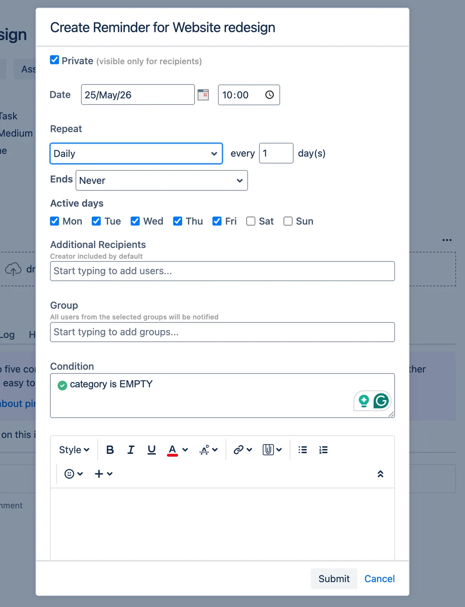Focus the Additional Recipients users field
The image size is (465, 607).
[x=222, y=271]
